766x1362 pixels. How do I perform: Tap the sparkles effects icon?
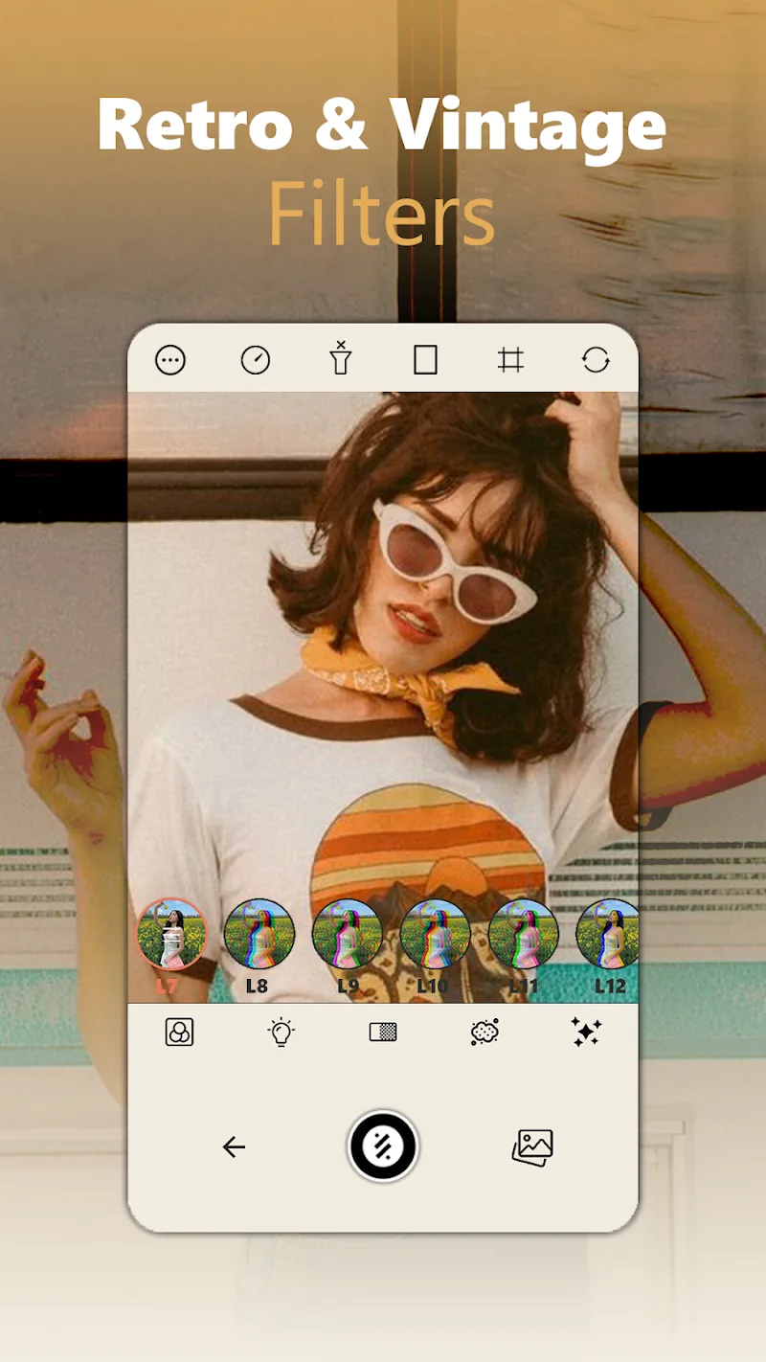[586, 1032]
